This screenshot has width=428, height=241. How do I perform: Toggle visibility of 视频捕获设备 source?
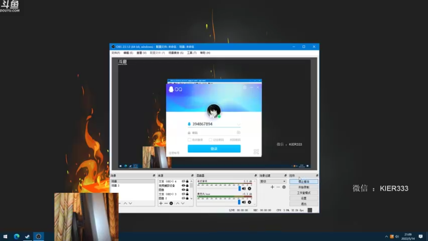pyautogui.click(x=184, y=185)
